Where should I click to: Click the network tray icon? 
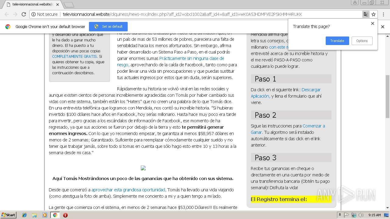point(353,215)
